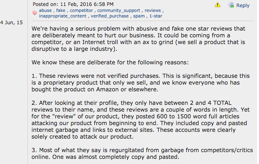Click the opening paragraph about fake one star reviews
This screenshot has height=164, width=259.
coord(138,39)
